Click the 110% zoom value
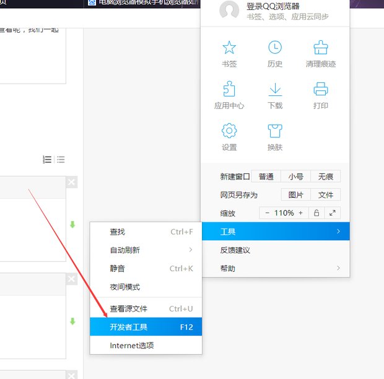 284,213
